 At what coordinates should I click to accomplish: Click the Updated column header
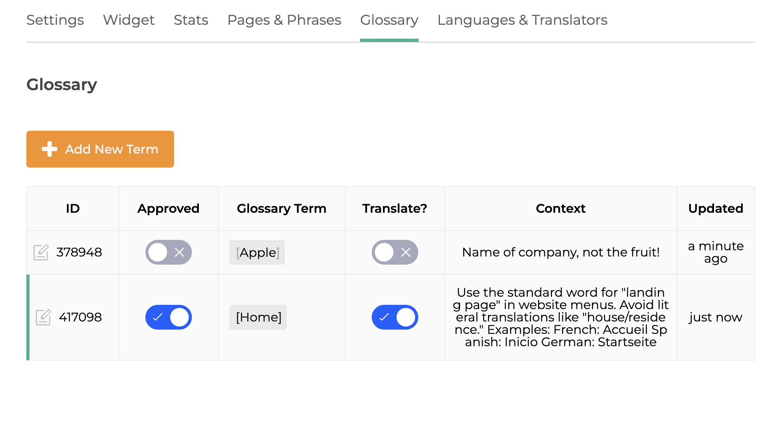tap(716, 208)
